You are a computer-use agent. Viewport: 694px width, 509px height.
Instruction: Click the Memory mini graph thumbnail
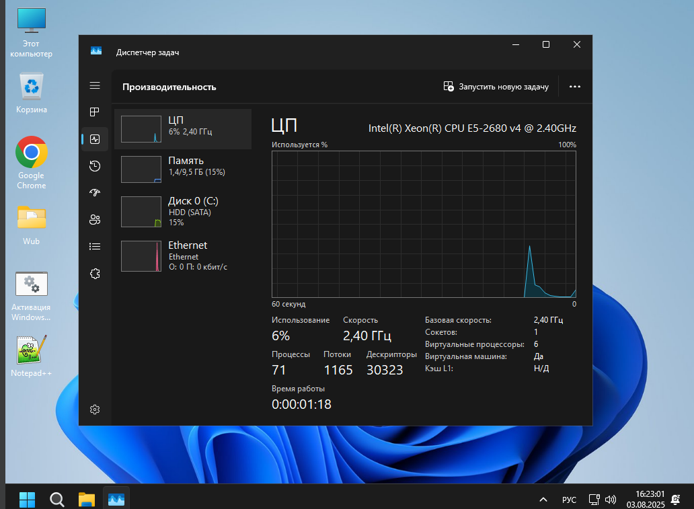(x=141, y=169)
